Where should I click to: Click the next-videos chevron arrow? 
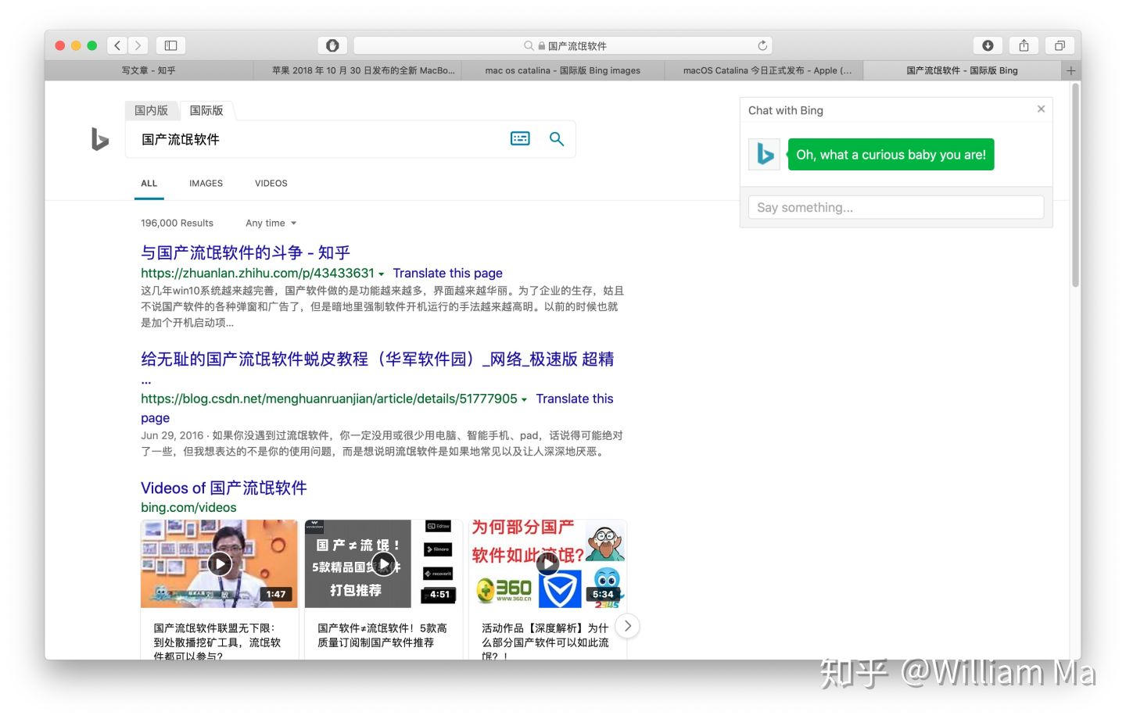[x=627, y=626]
